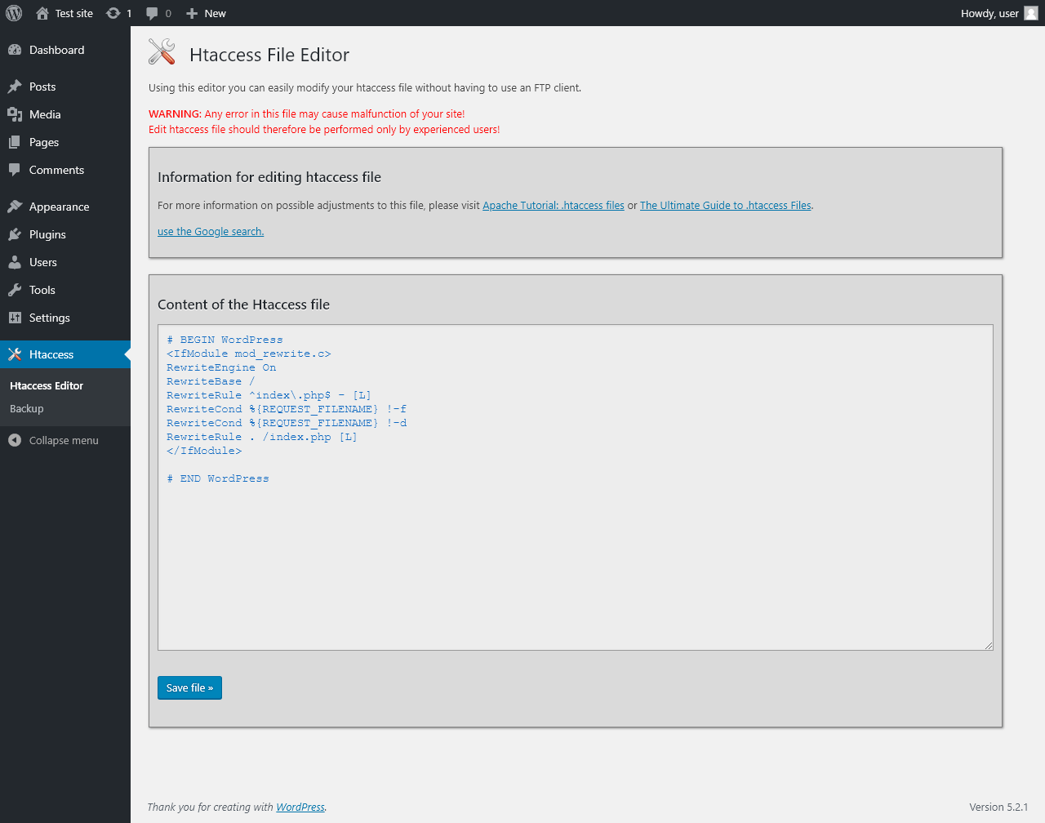Screen dimensions: 1045x823
Task: Click the RewriteBase / line
Action: (x=211, y=381)
